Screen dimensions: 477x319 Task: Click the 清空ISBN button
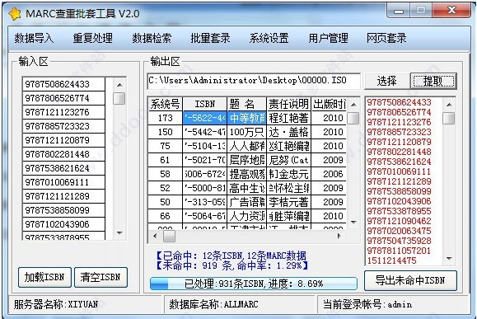click(101, 277)
